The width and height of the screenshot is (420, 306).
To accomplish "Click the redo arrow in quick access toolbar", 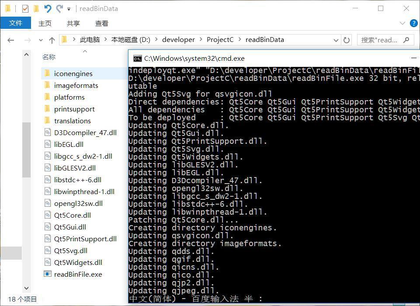I will tap(59, 9).
